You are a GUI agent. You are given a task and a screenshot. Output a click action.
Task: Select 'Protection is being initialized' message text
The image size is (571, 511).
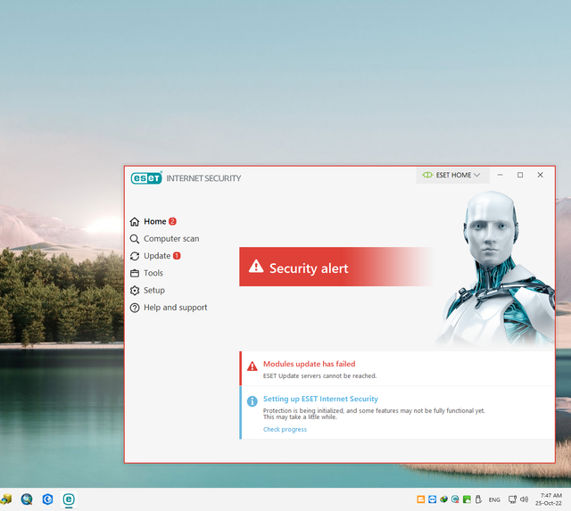tap(374, 414)
